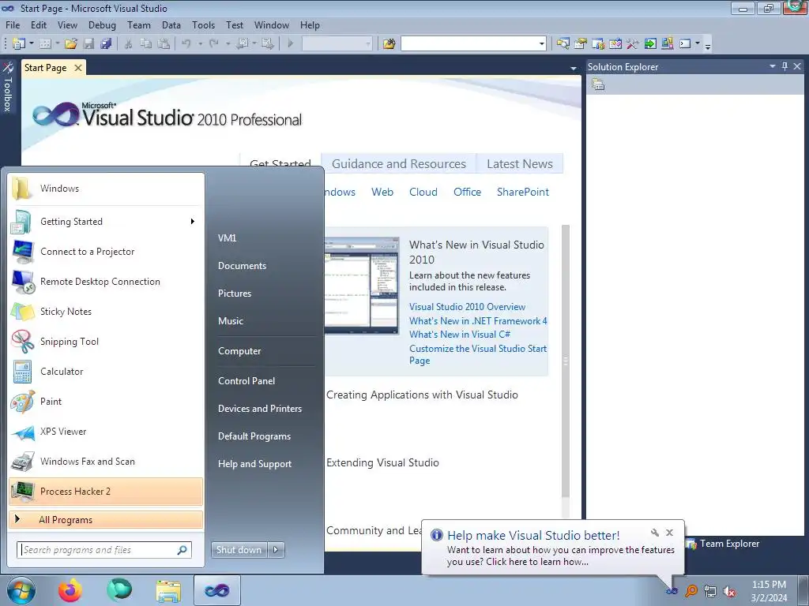Expand the Getting Started submenu arrow
Viewport: 809px width, 606px height.
[x=193, y=222]
